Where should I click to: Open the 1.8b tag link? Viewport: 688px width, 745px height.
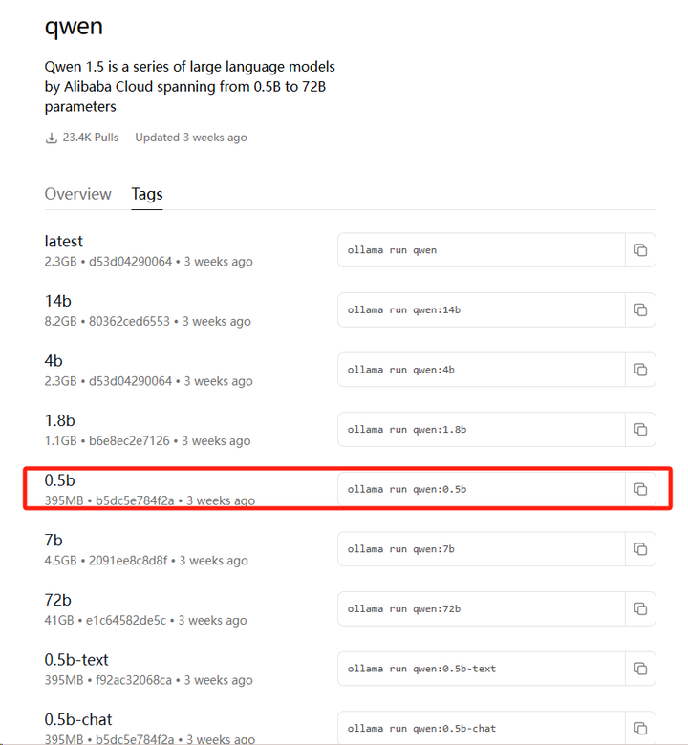(x=60, y=420)
